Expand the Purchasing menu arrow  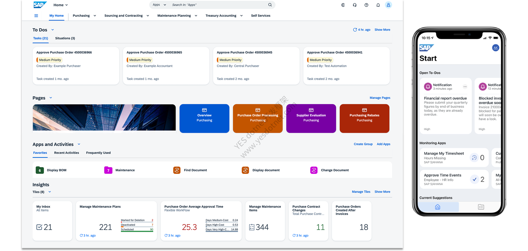[x=95, y=15]
